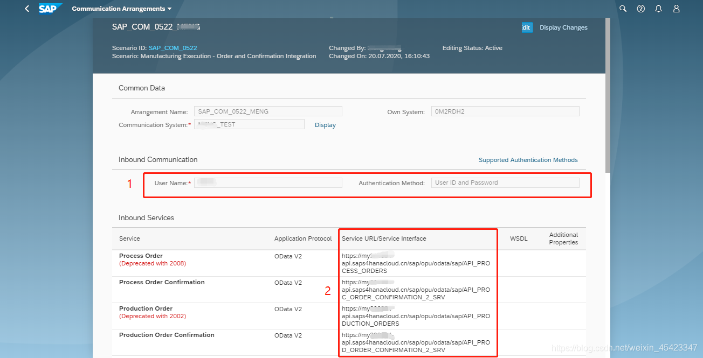Expand Communication Arrangements title dropdown
This screenshot has width=703, height=358.
(x=122, y=9)
